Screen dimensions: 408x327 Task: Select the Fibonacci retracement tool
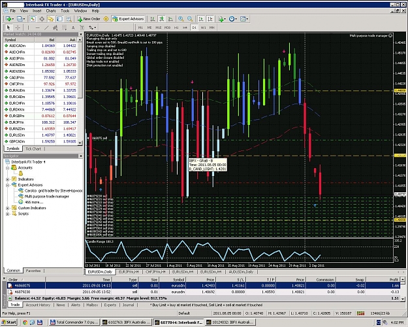point(64,27)
